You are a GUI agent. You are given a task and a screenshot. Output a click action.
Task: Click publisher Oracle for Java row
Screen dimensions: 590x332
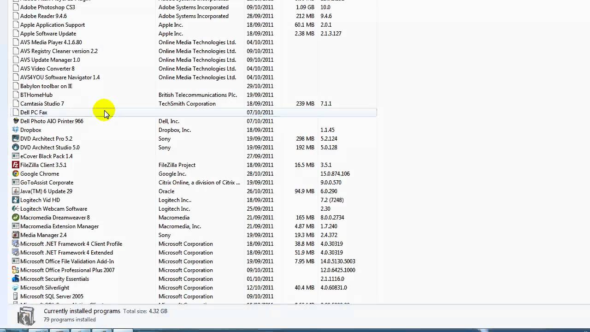(166, 191)
